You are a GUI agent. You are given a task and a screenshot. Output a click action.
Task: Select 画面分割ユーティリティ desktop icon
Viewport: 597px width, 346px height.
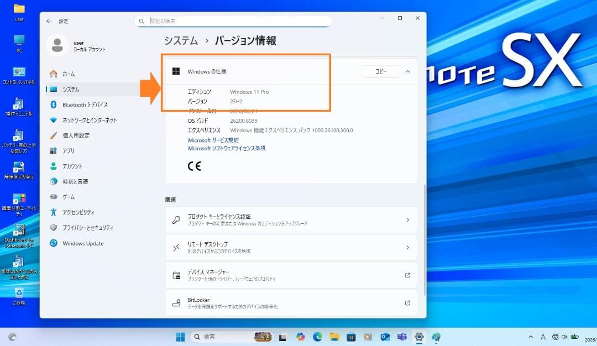pos(19,205)
